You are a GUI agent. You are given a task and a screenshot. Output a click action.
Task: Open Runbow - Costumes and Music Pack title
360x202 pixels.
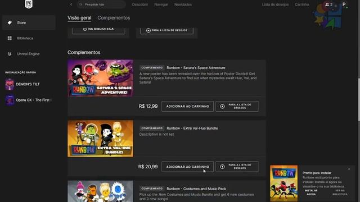click(x=196, y=189)
